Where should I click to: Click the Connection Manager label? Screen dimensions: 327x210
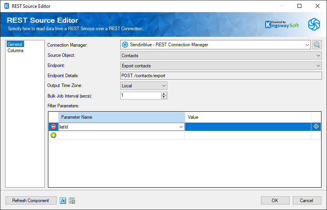coord(67,45)
